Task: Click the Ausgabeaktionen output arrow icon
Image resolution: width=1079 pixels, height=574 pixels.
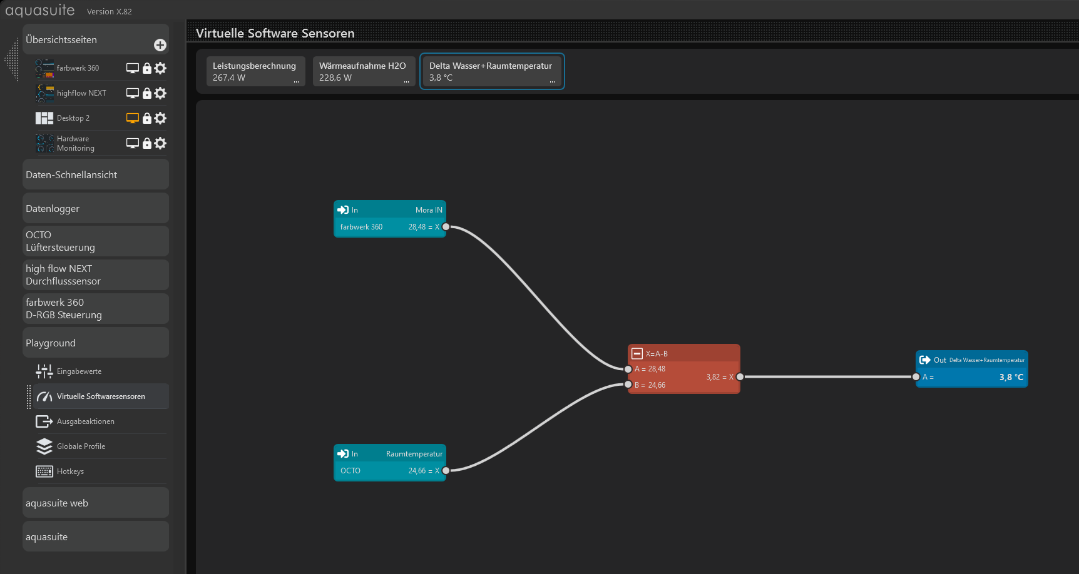Action: (x=44, y=421)
